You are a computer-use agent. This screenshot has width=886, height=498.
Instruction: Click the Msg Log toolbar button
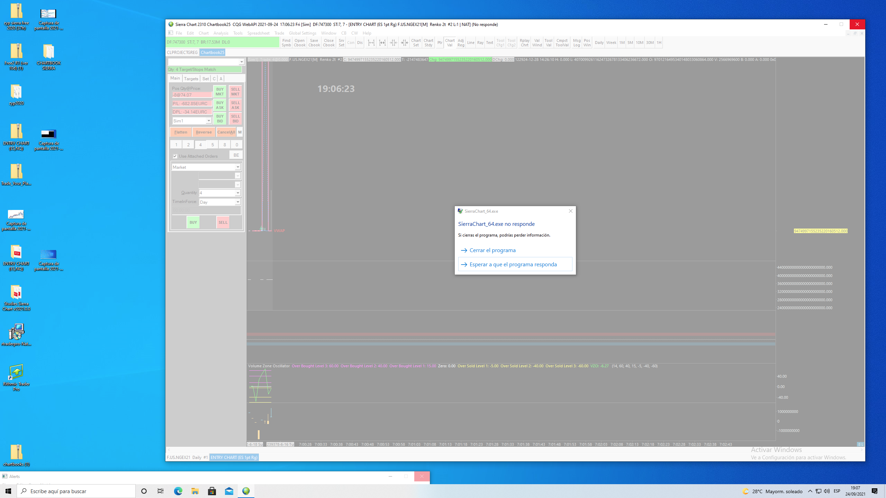(x=577, y=43)
